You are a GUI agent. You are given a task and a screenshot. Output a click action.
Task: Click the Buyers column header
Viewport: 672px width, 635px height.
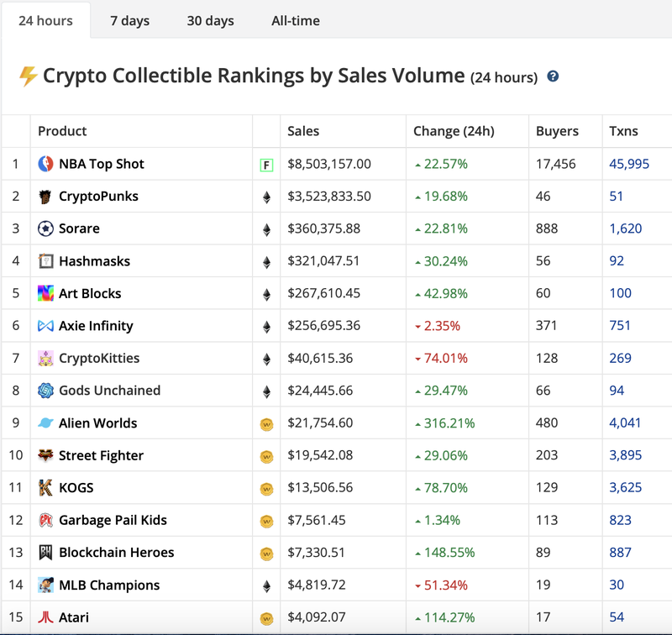coord(557,131)
